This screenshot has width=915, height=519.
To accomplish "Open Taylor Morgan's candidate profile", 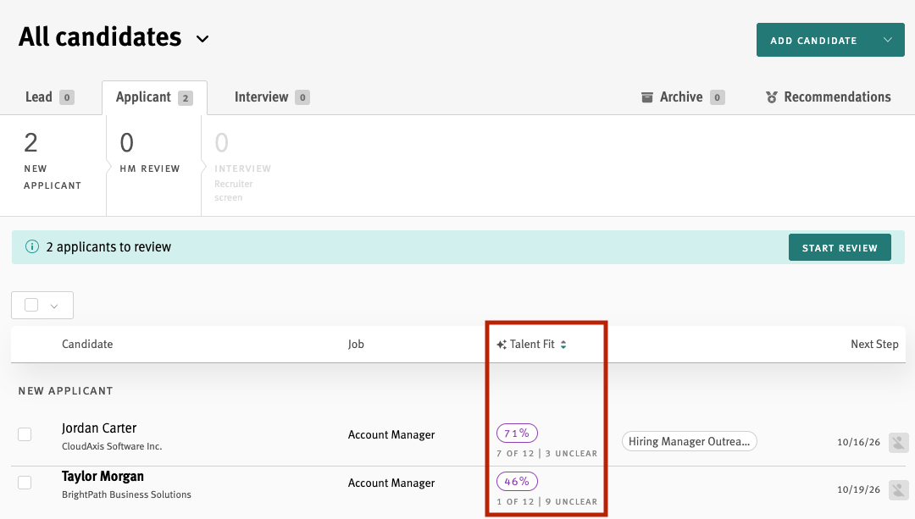I will (x=103, y=477).
